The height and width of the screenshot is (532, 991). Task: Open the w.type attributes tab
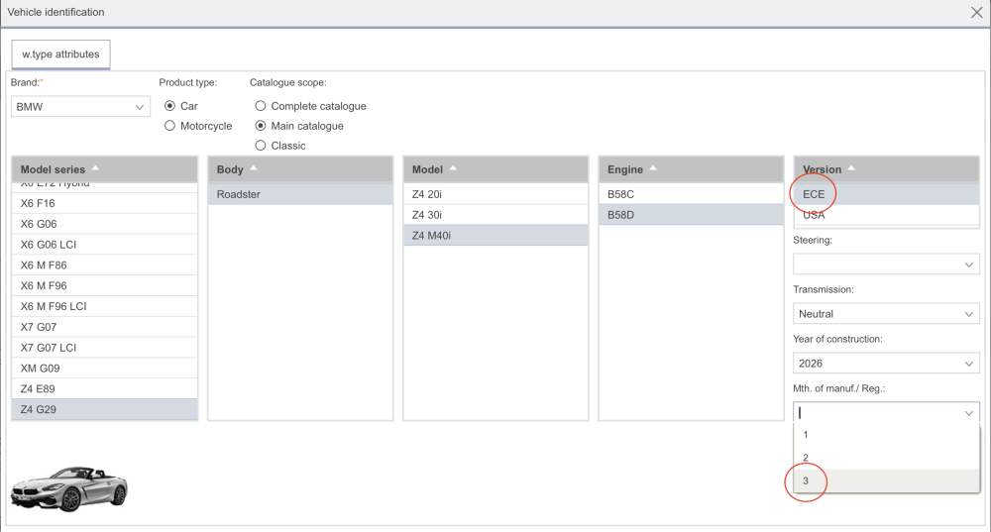[60, 54]
